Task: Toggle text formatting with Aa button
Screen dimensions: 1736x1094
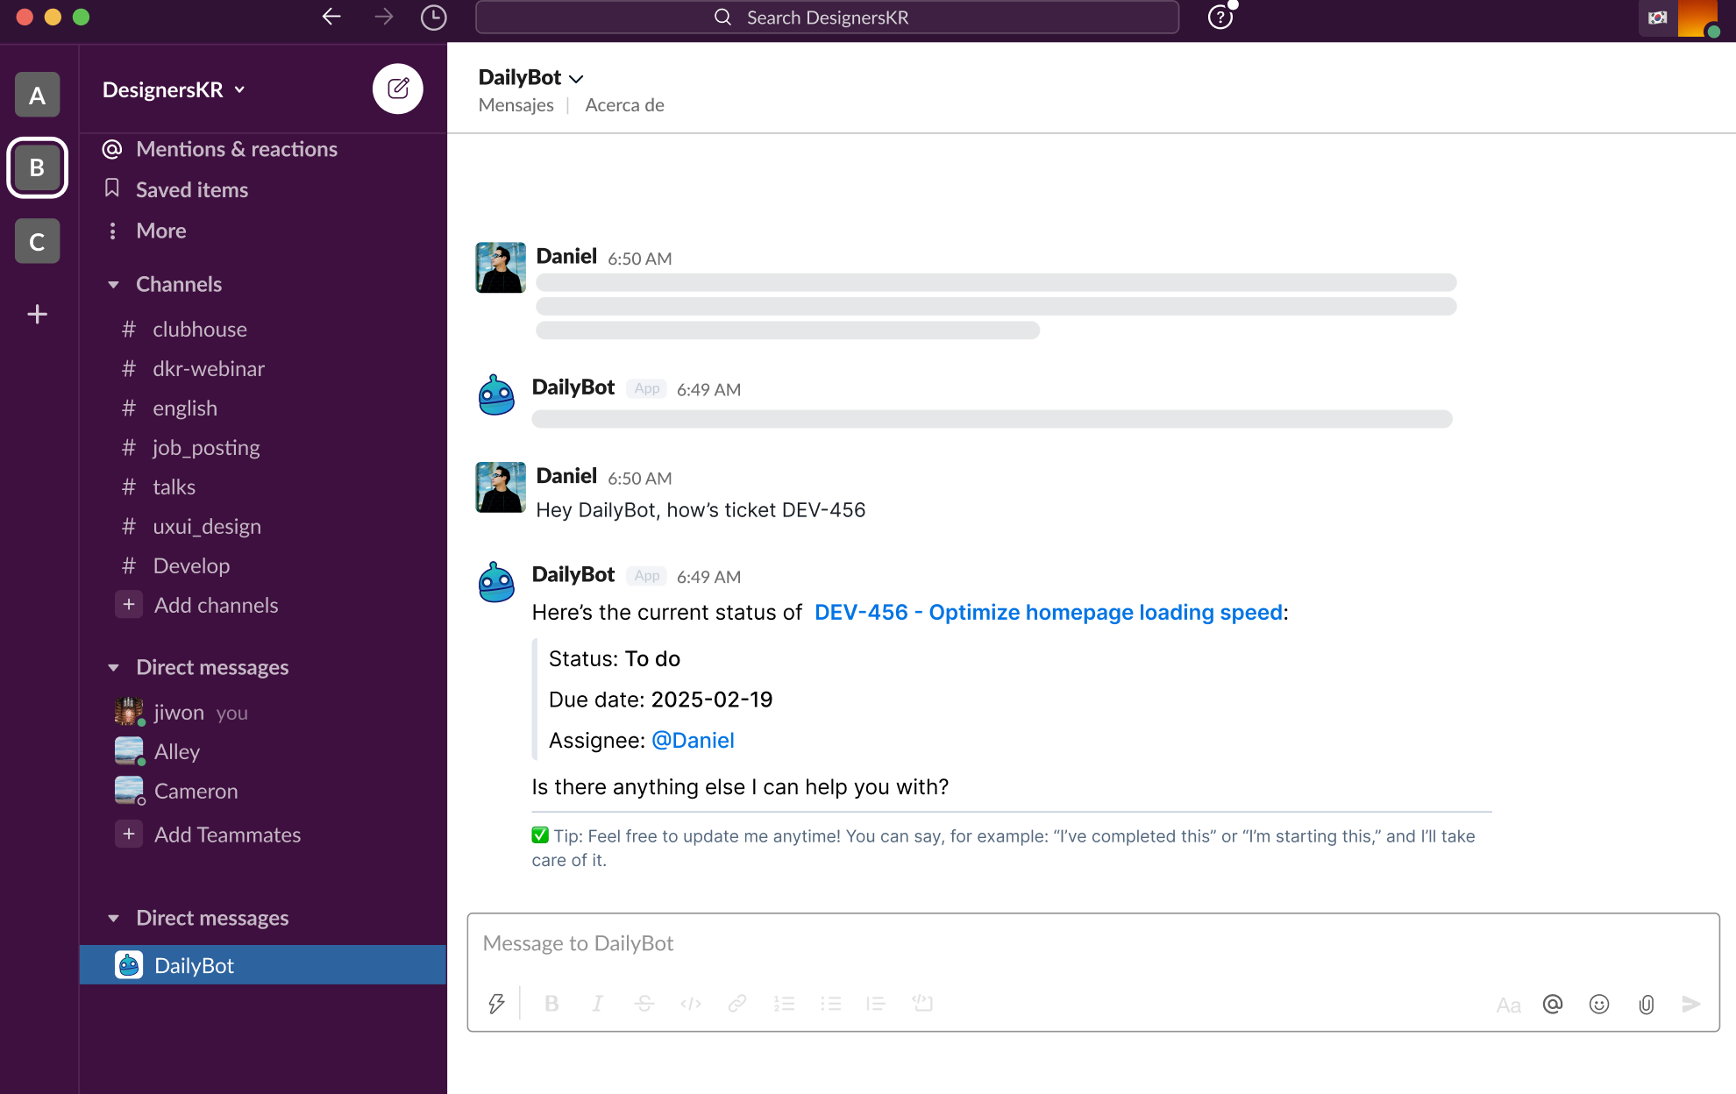Action: click(x=1508, y=1005)
